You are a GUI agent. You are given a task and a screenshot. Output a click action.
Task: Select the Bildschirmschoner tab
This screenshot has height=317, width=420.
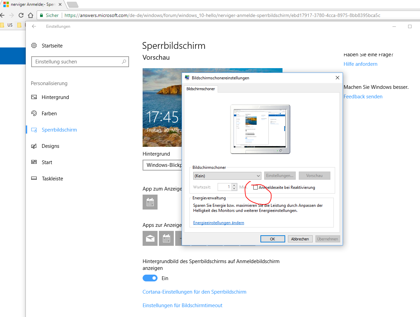pyautogui.click(x=201, y=89)
